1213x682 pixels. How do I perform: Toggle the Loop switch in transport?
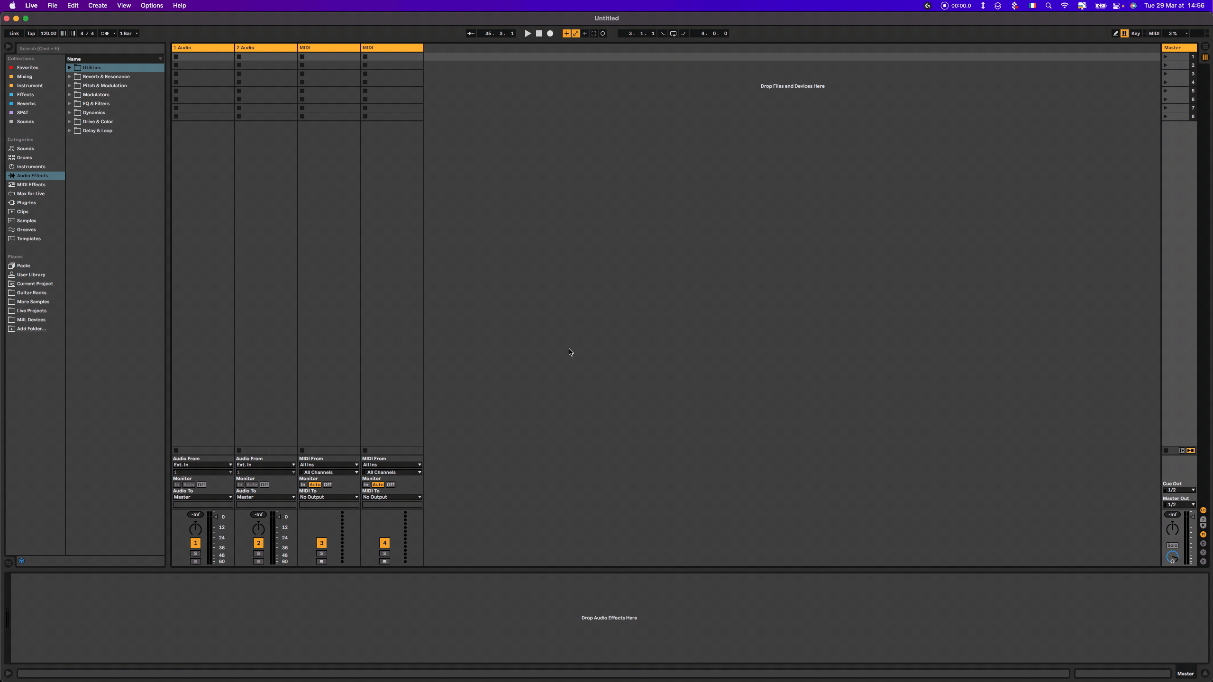[x=673, y=34]
